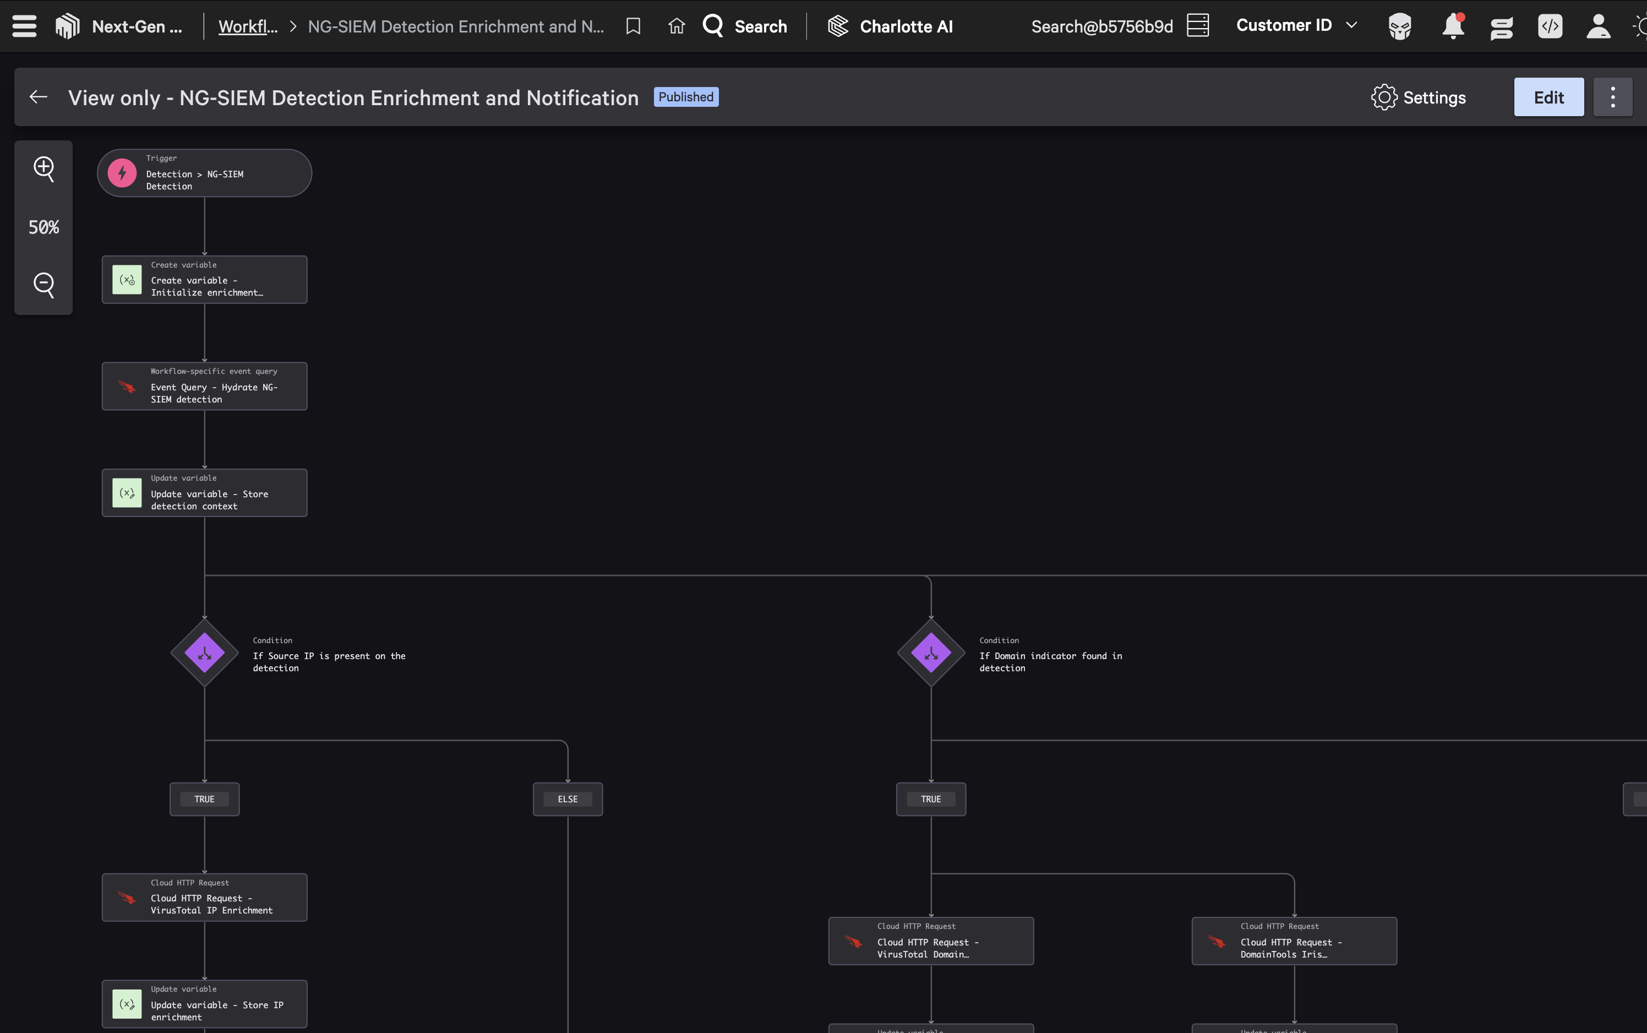The image size is (1647, 1033).
Task: Select Update variable Store IP enrichment node
Action: (204, 1004)
